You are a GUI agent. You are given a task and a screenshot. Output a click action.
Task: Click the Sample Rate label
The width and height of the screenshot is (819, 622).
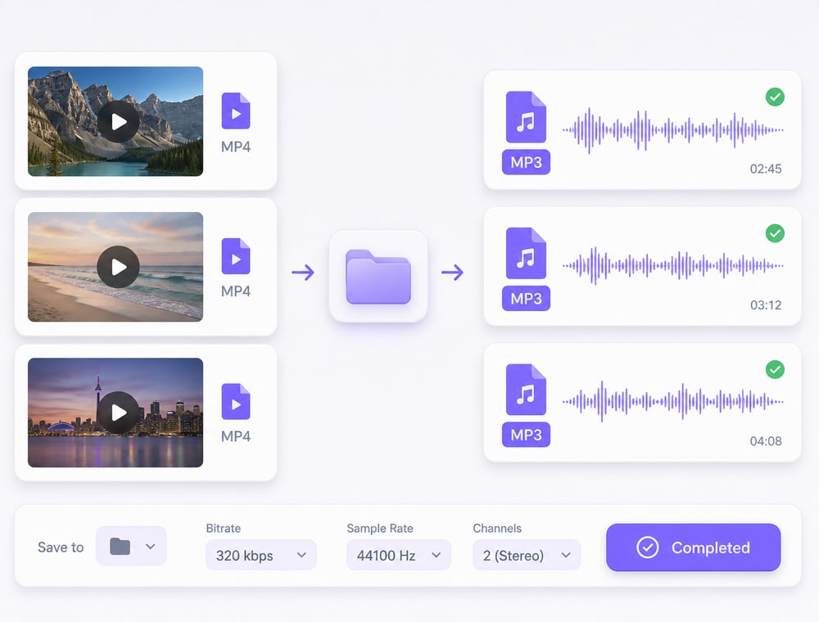click(380, 528)
